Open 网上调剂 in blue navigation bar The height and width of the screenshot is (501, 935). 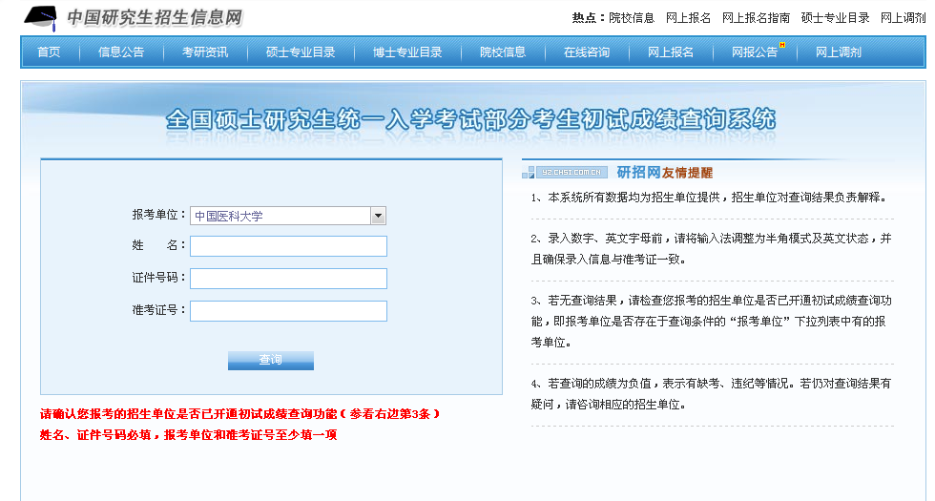coord(839,52)
